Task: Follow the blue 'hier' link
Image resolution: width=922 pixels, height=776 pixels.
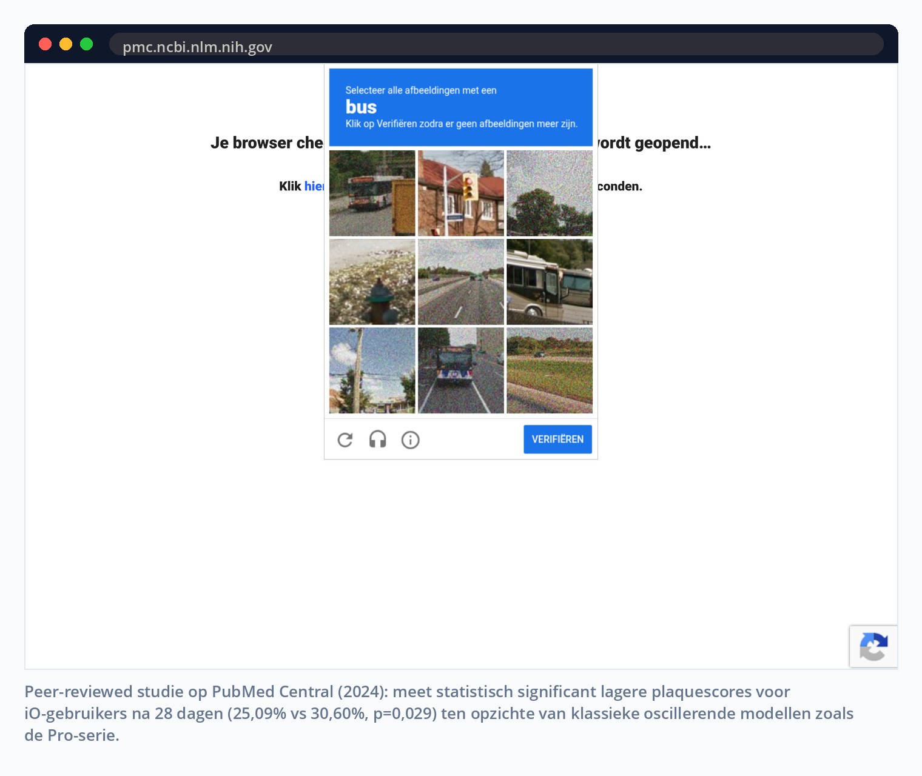Action: coord(314,186)
